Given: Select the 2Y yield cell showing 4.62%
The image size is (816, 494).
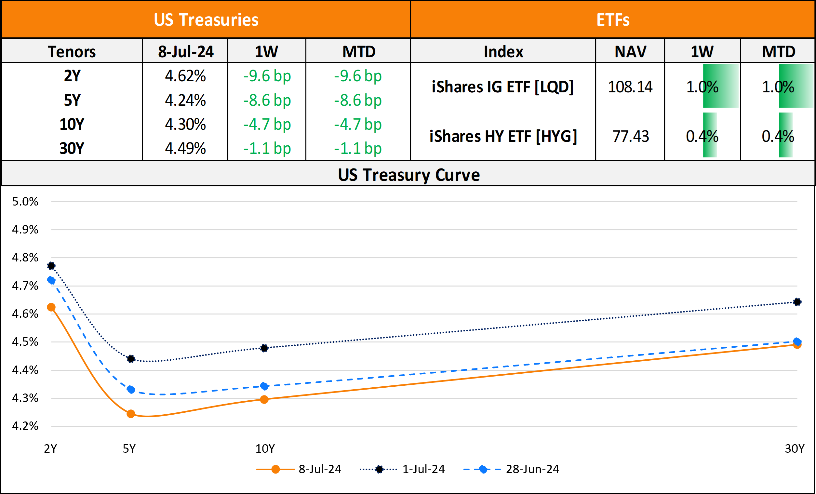Looking at the screenshot, I should tap(185, 76).
